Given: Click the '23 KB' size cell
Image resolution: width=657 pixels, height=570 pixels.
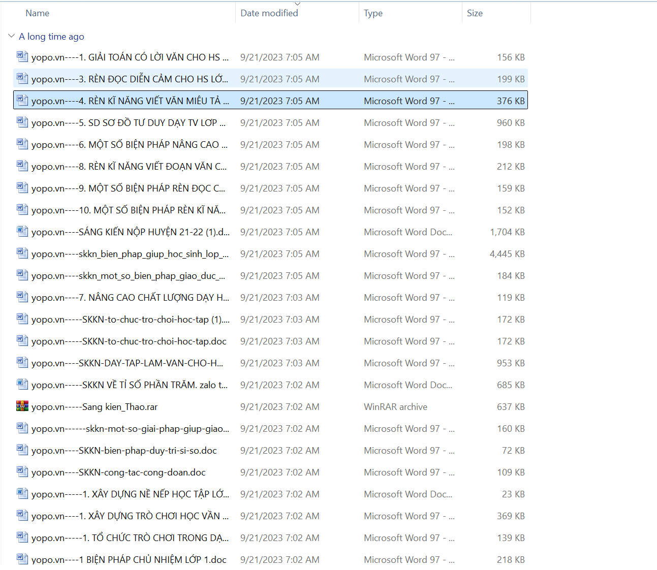Looking at the screenshot, I should click(513, 494).
